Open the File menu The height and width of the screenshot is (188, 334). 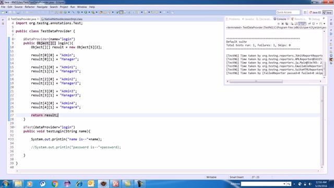point(3,7)
